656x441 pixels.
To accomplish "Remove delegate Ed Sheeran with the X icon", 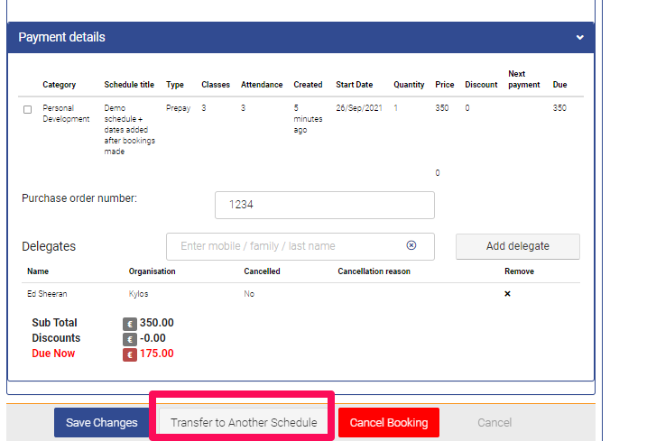I will [507, 294].
